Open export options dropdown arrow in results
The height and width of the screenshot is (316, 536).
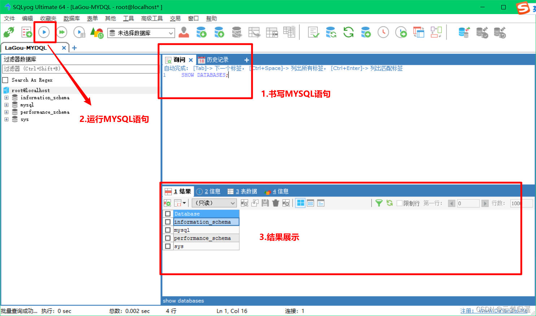(x=184, y=203)
